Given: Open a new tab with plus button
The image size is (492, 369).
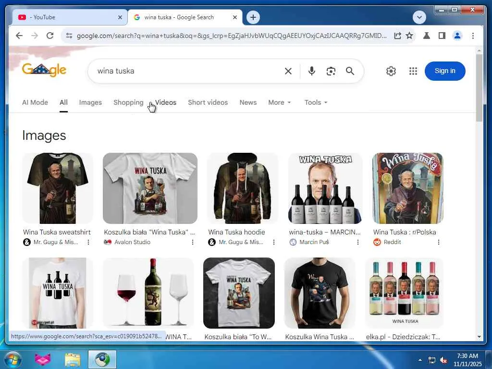Looking at the screenshot, I should (x=253, y=17).
